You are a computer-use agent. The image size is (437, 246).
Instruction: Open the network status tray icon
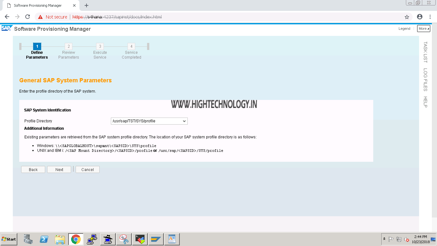point(399,239)
